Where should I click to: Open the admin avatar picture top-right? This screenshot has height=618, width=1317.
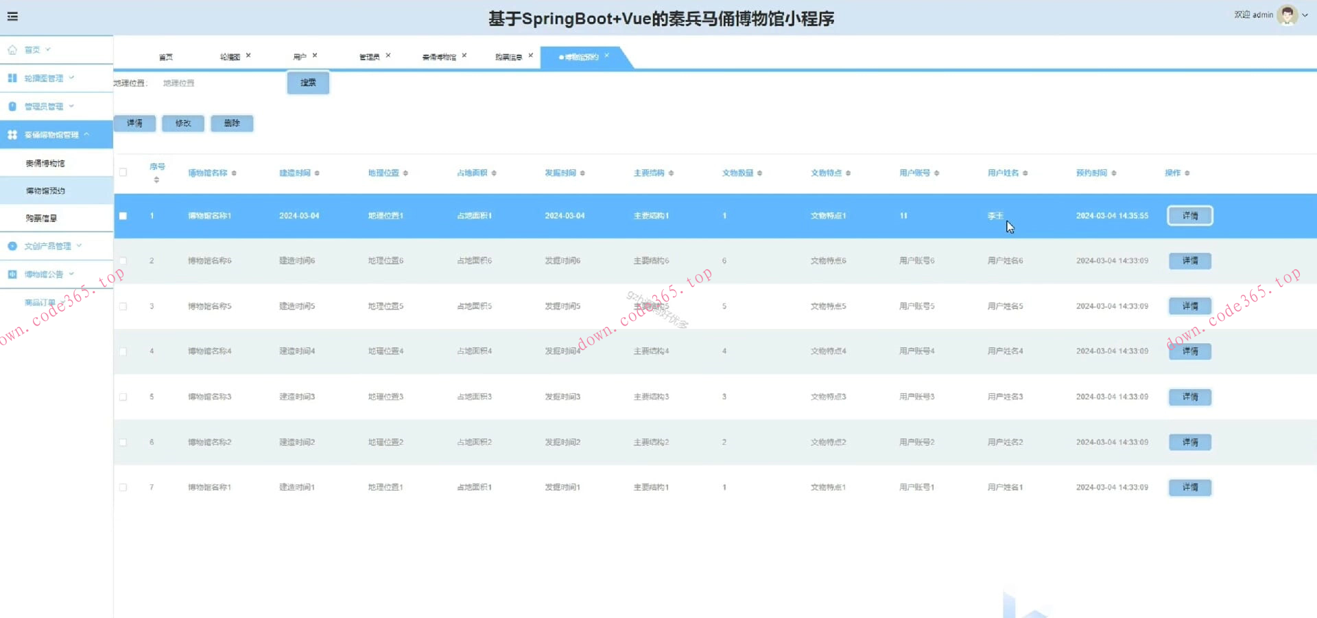click(x=1288, y=14)
